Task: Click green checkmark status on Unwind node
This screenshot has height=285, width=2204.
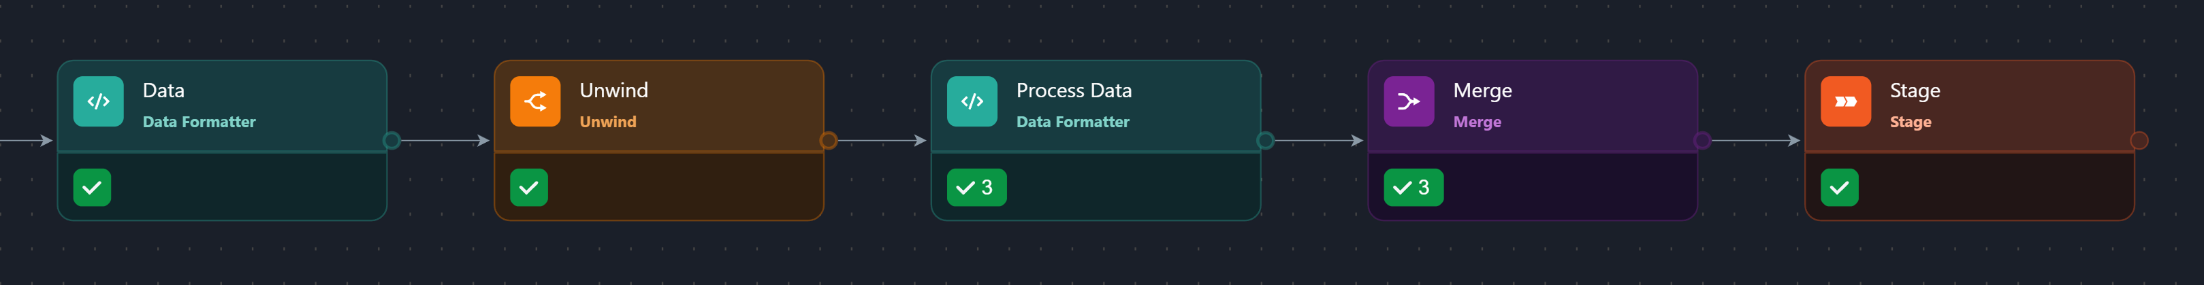Action: [x=529, y=188]
